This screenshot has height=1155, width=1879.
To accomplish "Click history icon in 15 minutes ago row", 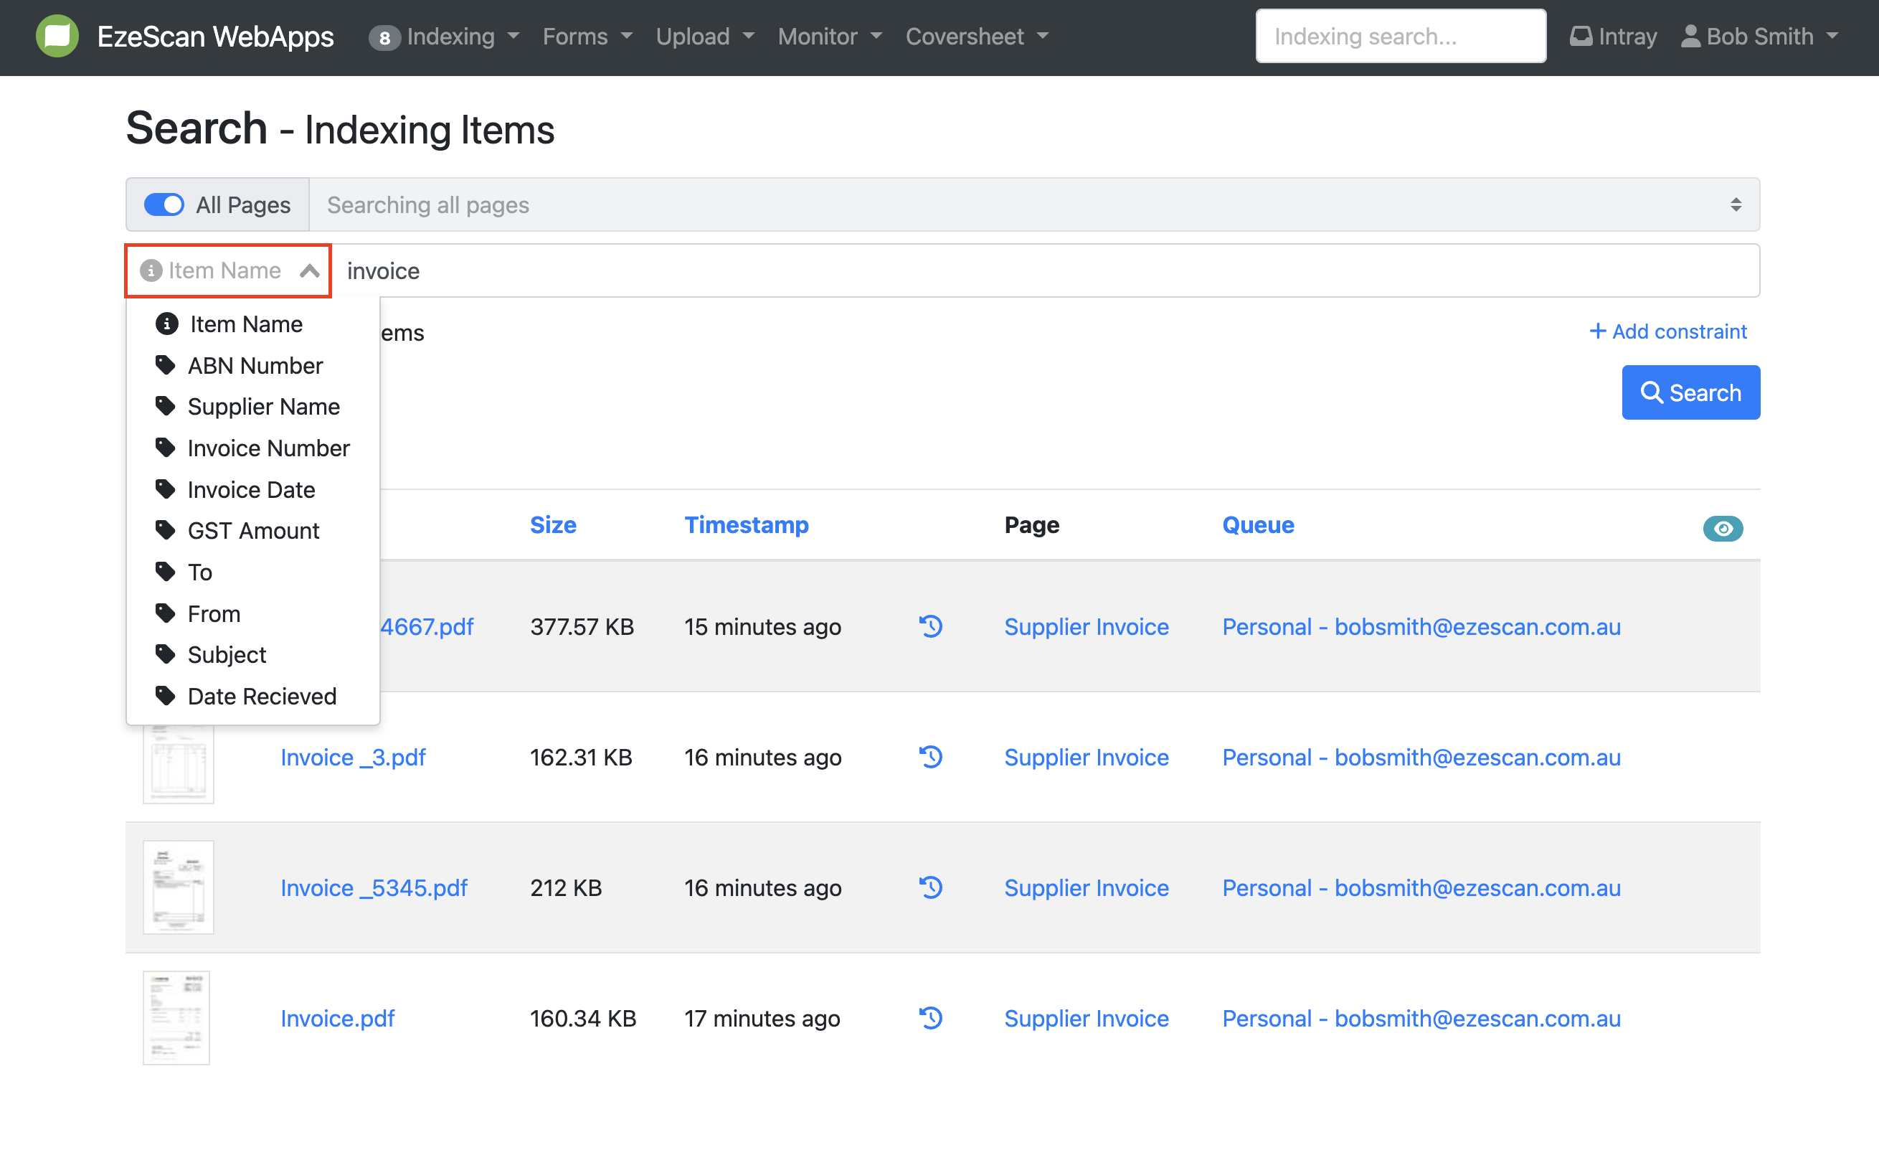I will tap(930, 626).
